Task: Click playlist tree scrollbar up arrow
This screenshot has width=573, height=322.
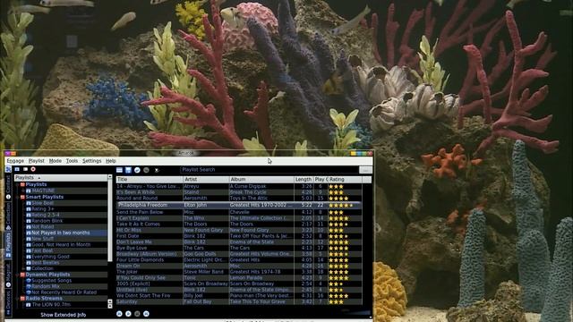Action: tap(110, 177)
